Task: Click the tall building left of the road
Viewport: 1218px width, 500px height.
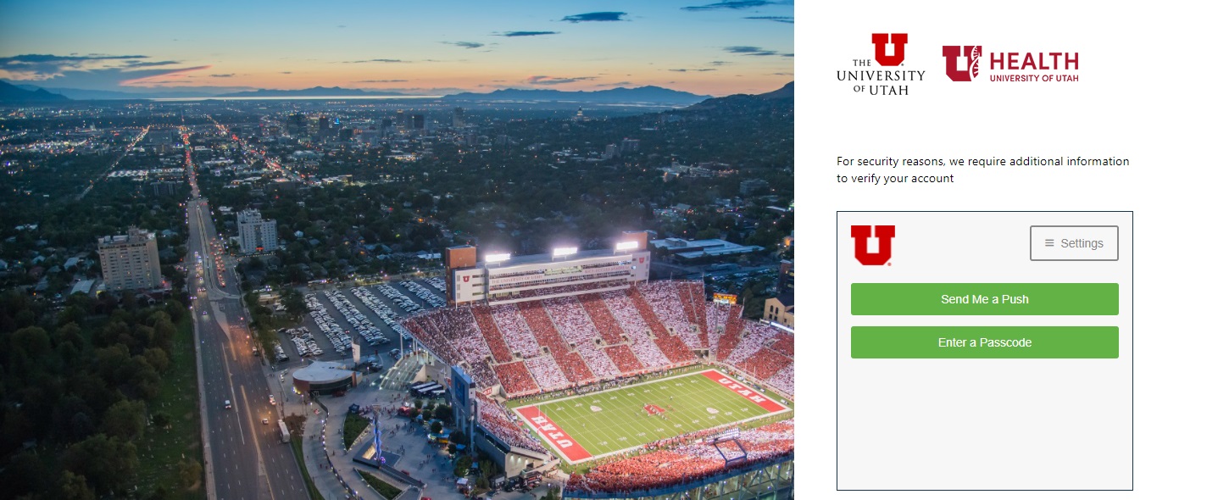Action: (x=130, y=258)
